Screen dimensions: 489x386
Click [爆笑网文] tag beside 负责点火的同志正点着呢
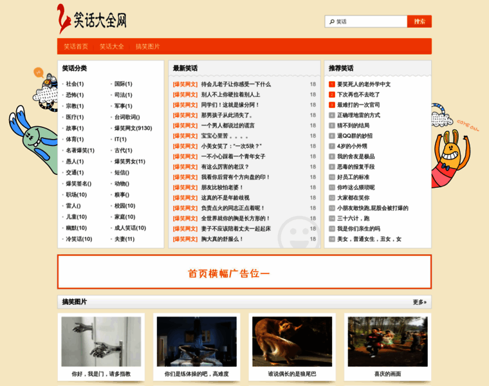point(185,208)
